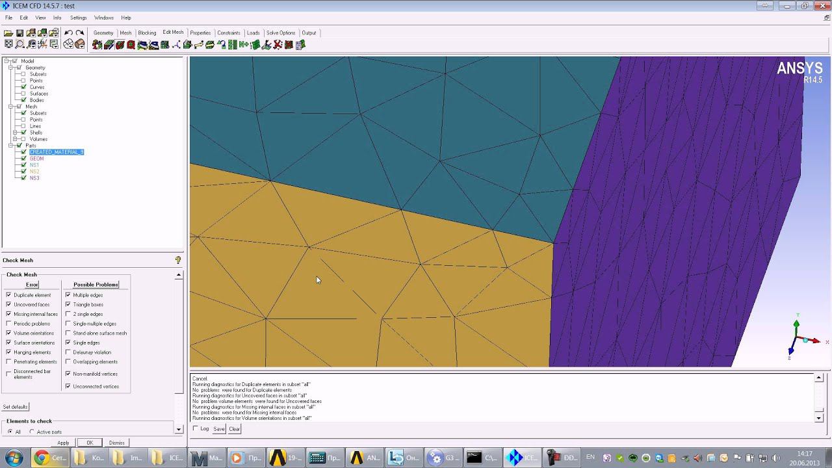Click the magnifying glass Zoom icon

pyautogui.click(x=19, y=44)
